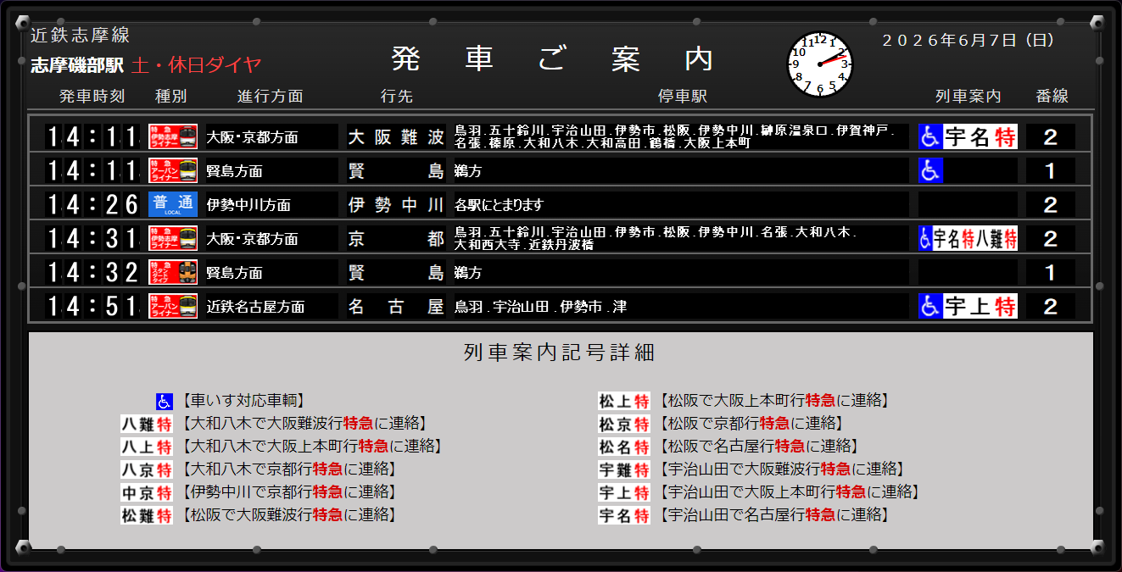Click the train icon in the 14:32 賢島 row
The height and width of the screenshot is (572, 1122).
click(x=173, y=272)
